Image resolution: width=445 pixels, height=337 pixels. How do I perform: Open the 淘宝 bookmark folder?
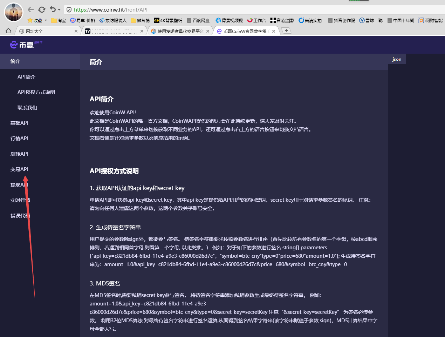(59, 20)
